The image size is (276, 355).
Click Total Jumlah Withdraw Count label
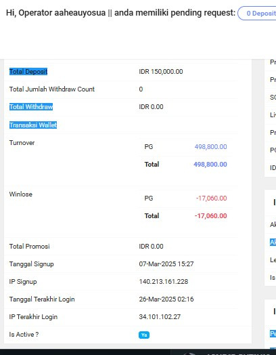click(52, 89)
